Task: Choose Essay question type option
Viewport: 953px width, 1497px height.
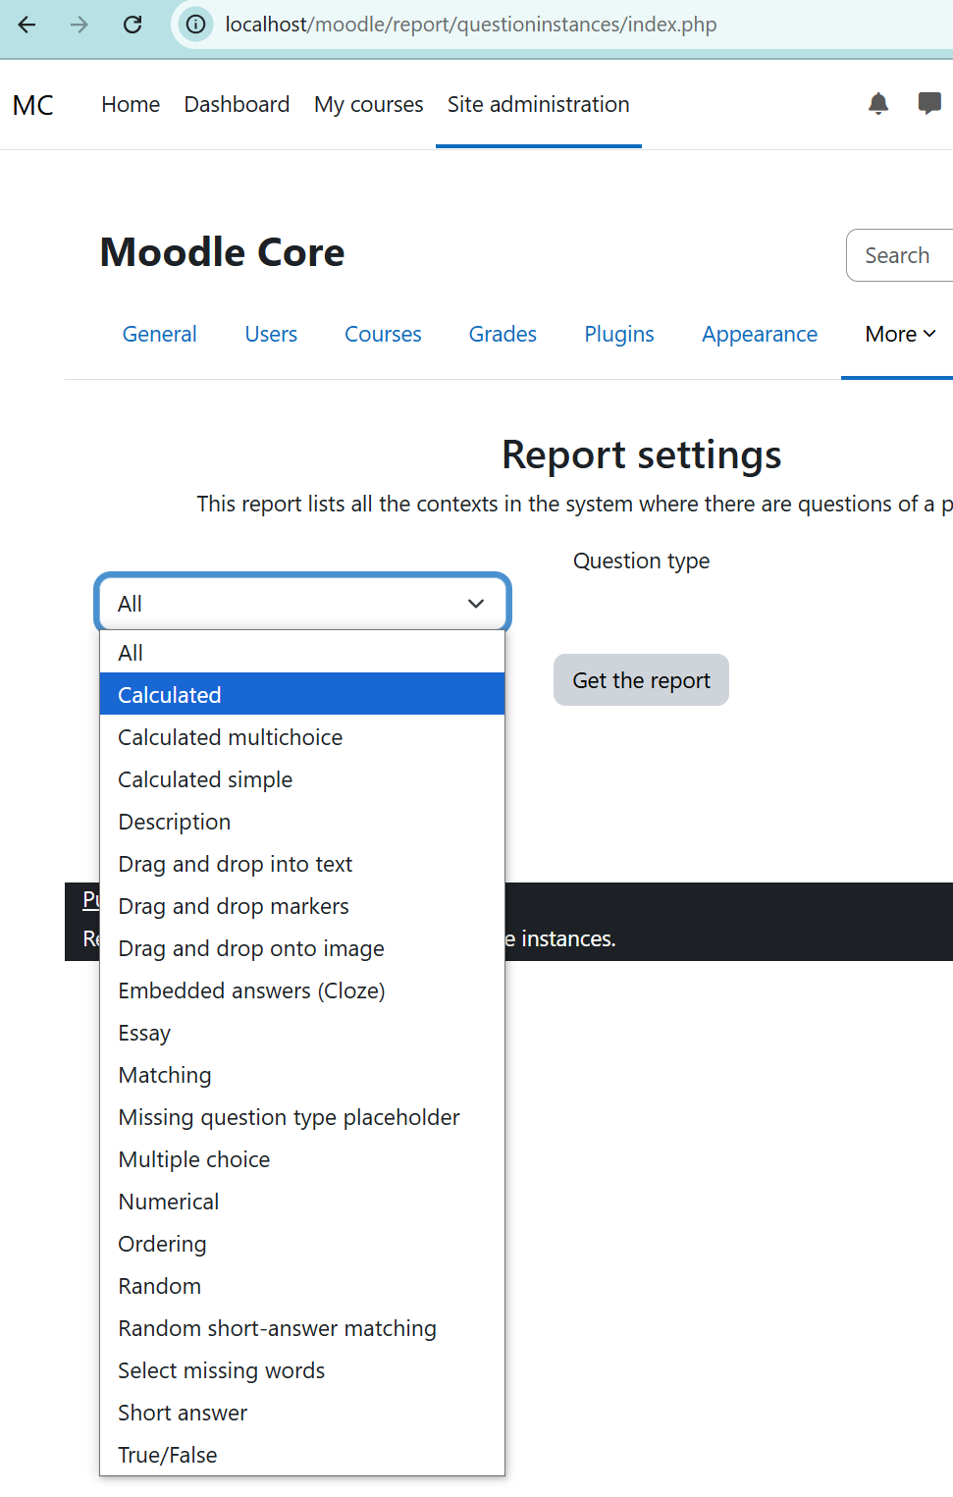Action: tap(302, 1032)
